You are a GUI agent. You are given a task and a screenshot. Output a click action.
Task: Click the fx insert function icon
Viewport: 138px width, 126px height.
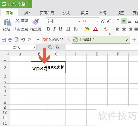(57, 47)
